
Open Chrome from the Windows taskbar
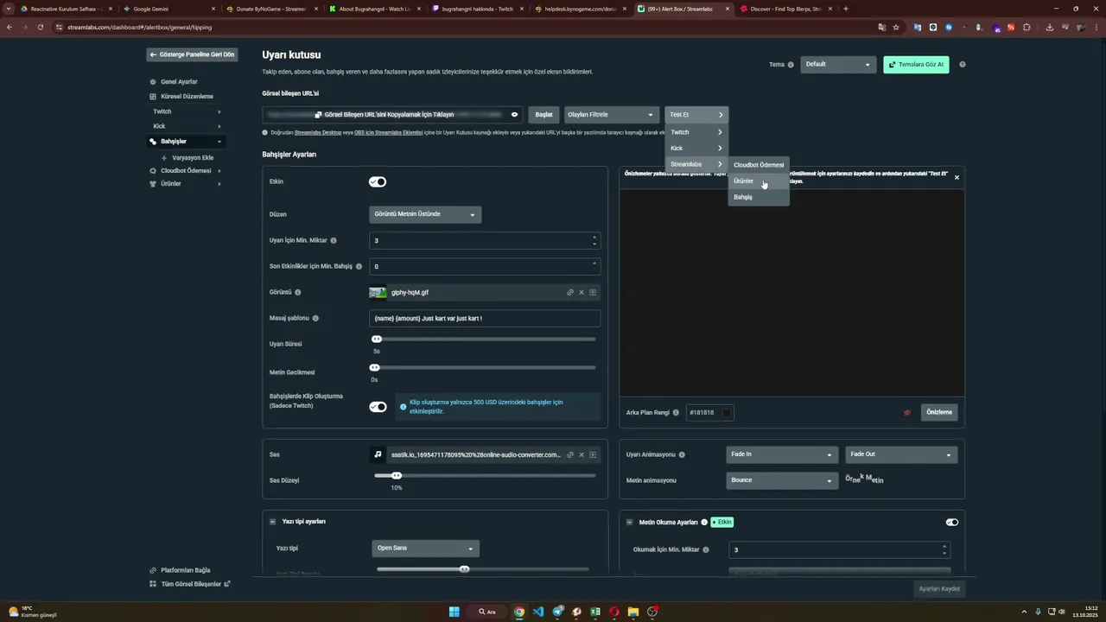pos(519,612)
